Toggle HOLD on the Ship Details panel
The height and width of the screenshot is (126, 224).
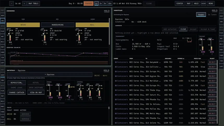[x=106, y=71]
